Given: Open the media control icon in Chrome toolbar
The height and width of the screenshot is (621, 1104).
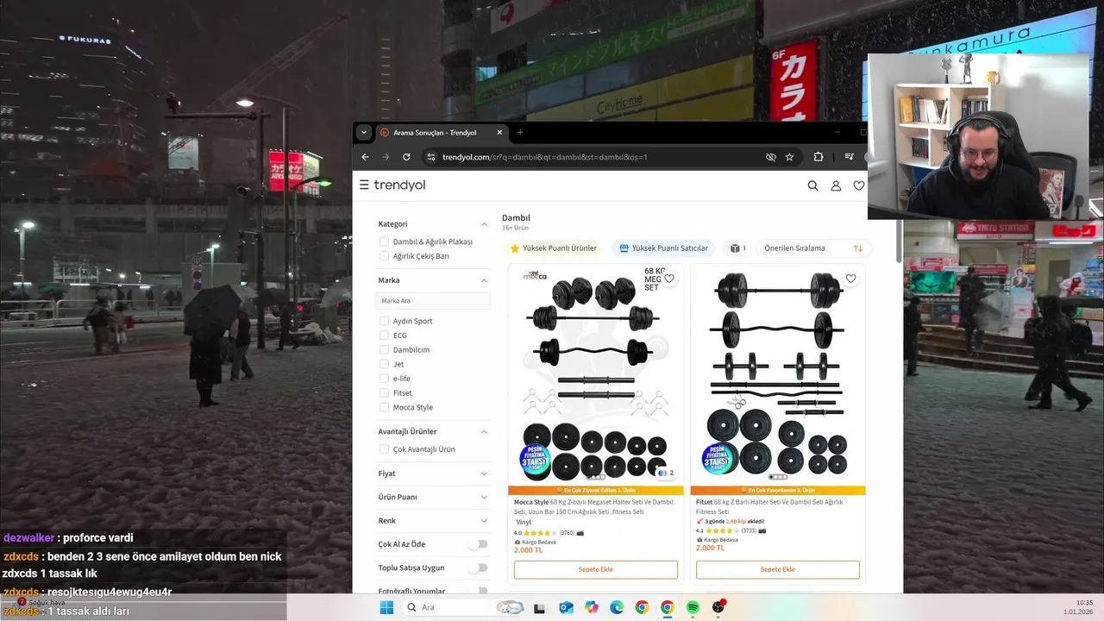Looking at the screenshot, I should (x=850, y=157).
